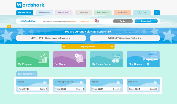Click the document icon in Set Work tile

pos(80,58)
